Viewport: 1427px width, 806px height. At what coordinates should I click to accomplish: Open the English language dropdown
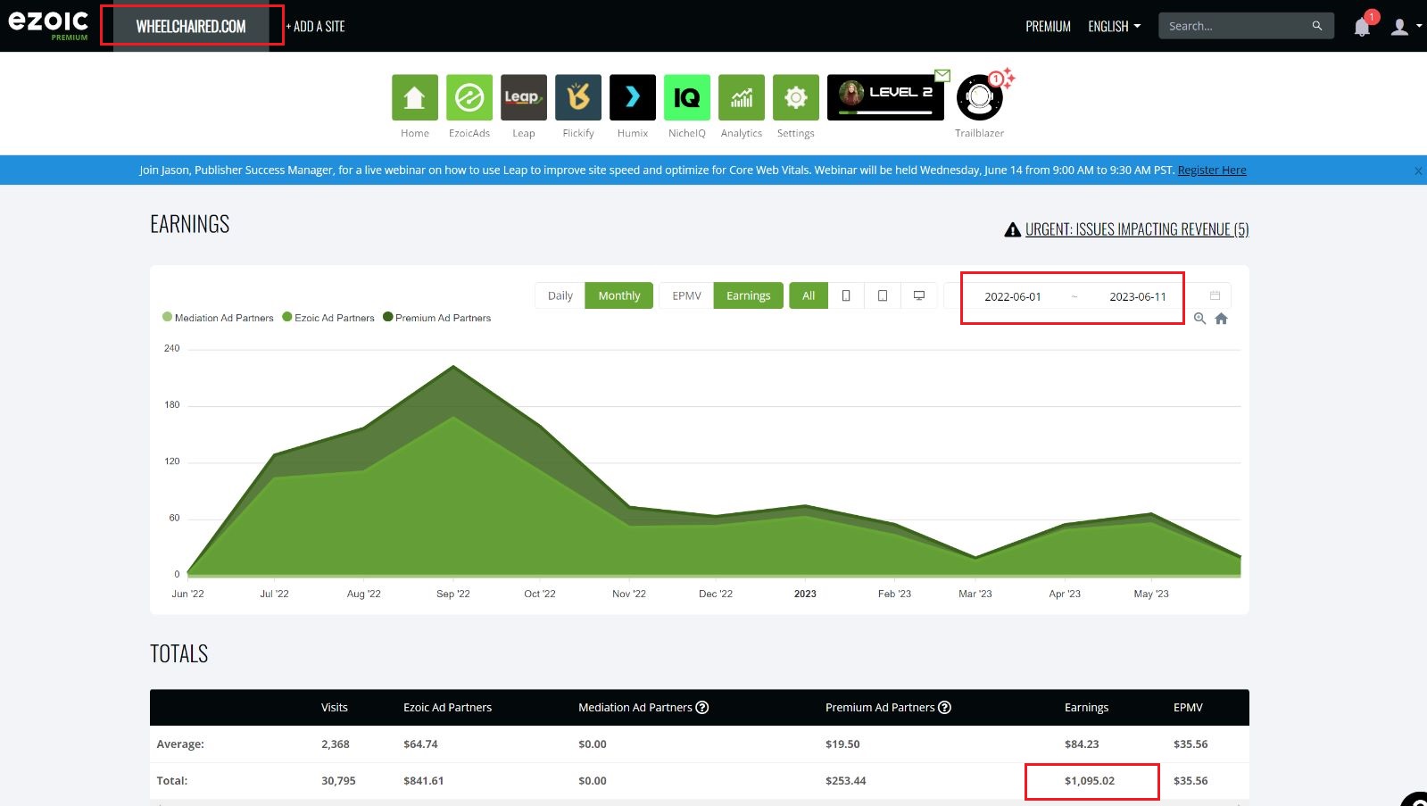(x=1114, y=27)
